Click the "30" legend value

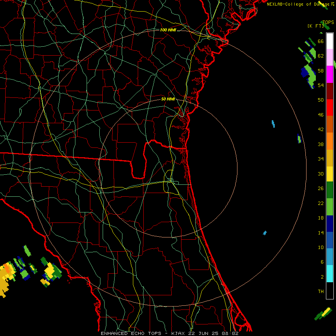321,174
